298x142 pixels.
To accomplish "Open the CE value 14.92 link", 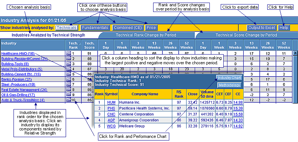I will point(238,126).
